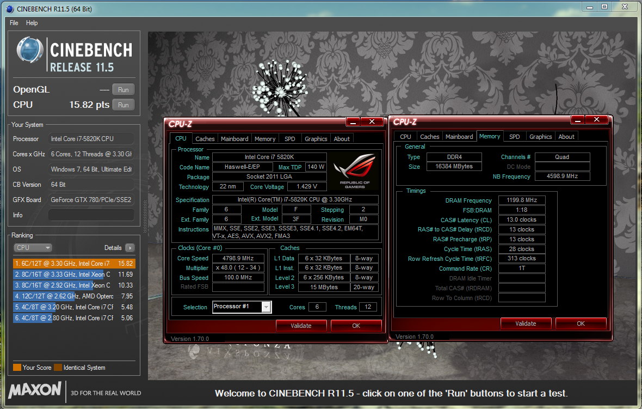This screenshot has width=642, height=409.
Task: Run the CPU benchmark test
Action: (x=124, y=105)
